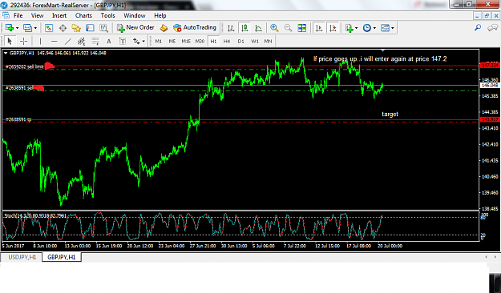This screenshot has width=501, height=293.
Task: Open the Market Watch window icon
Action: (x=49, y=28)
